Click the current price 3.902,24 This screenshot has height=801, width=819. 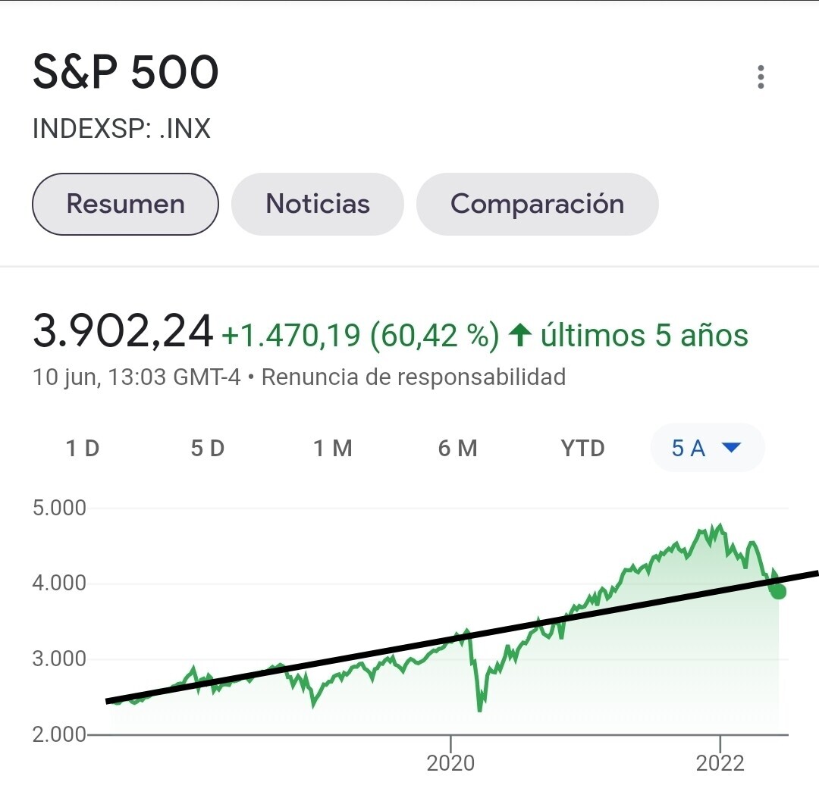[x=123, y=333]
